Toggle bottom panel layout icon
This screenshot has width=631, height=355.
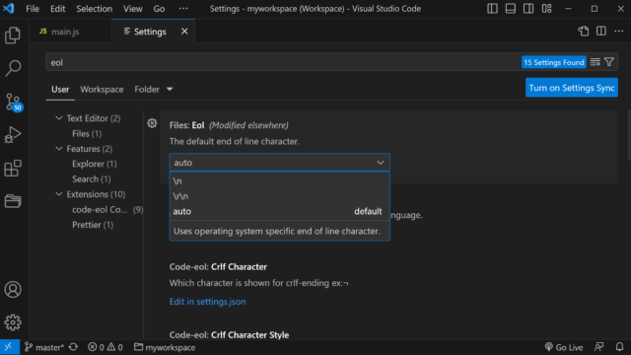click(511, 9)
